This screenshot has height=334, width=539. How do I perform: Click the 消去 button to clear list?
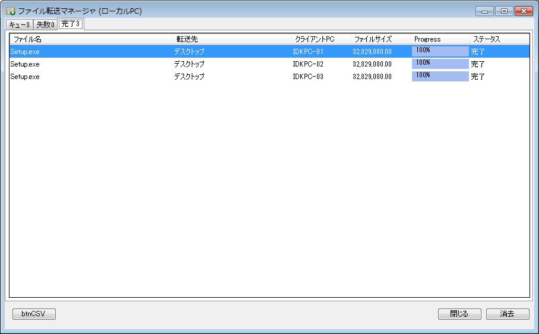click(507, 314)
